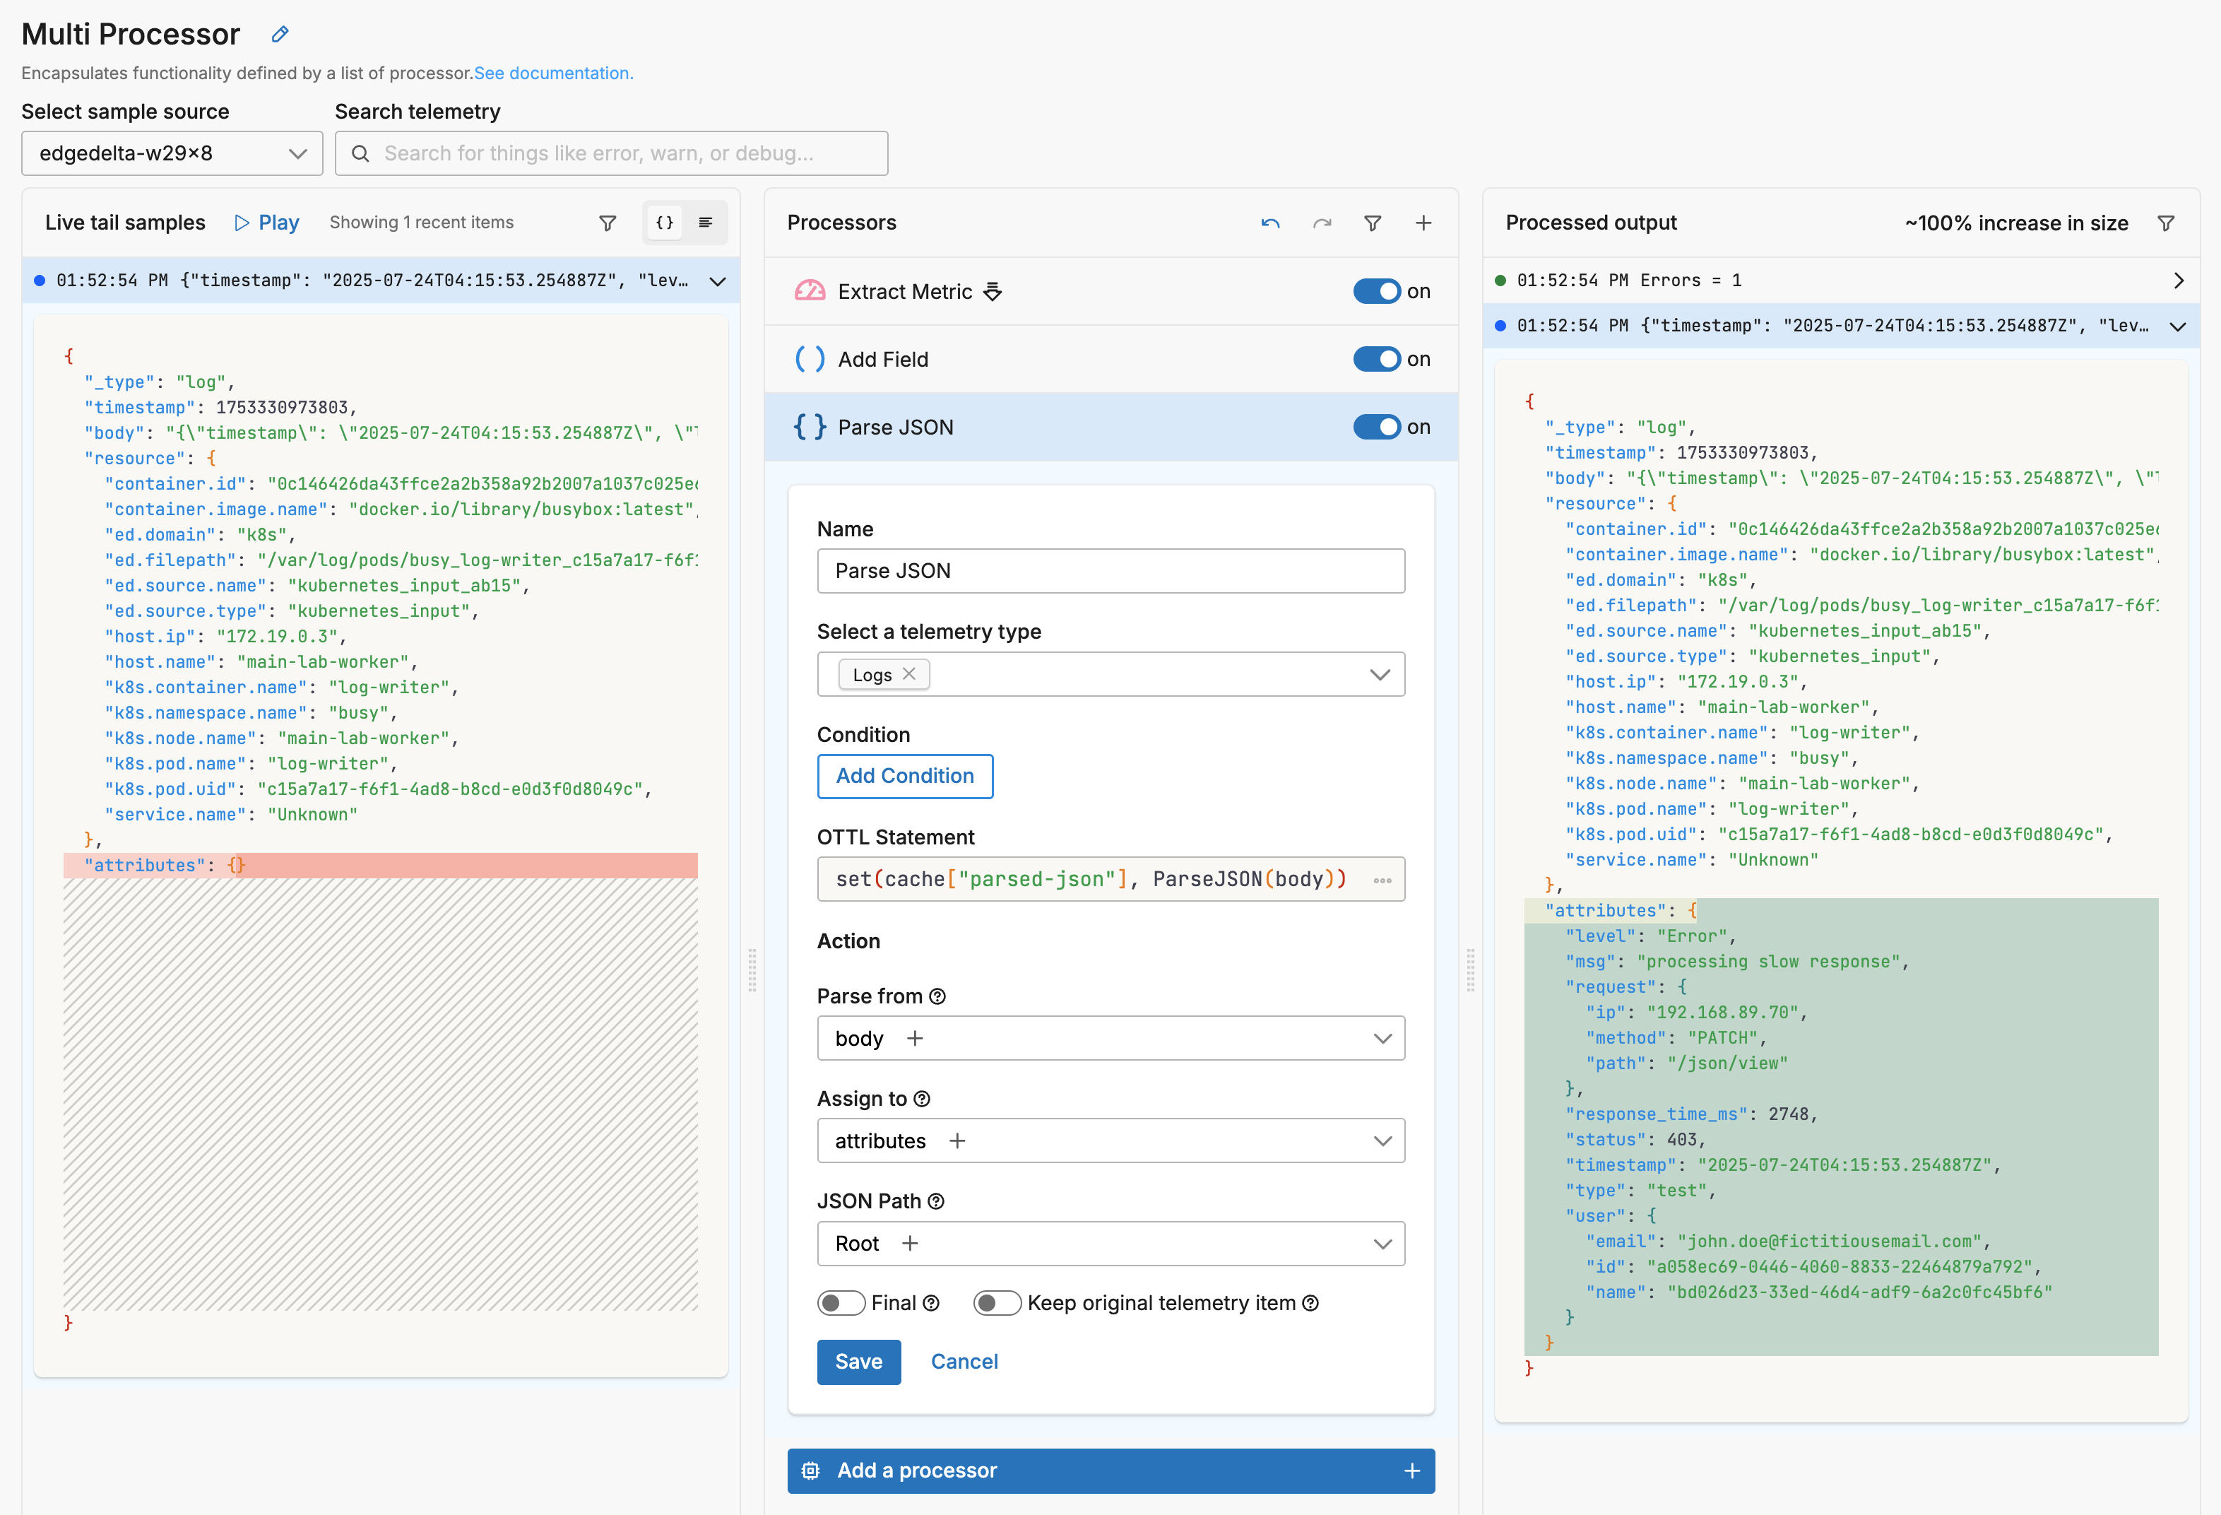Click the Assign to help icon

921,1100
